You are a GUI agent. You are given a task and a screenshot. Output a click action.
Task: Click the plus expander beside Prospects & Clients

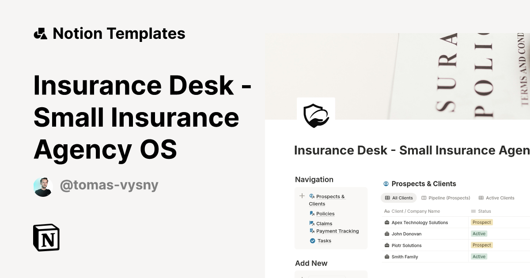click(x=302, y=196)
